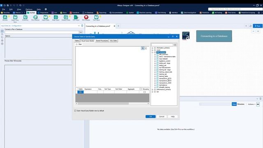The image size is (263, 148).
Task: Switch to the SQL Editor tab
Action: [113, 41]
